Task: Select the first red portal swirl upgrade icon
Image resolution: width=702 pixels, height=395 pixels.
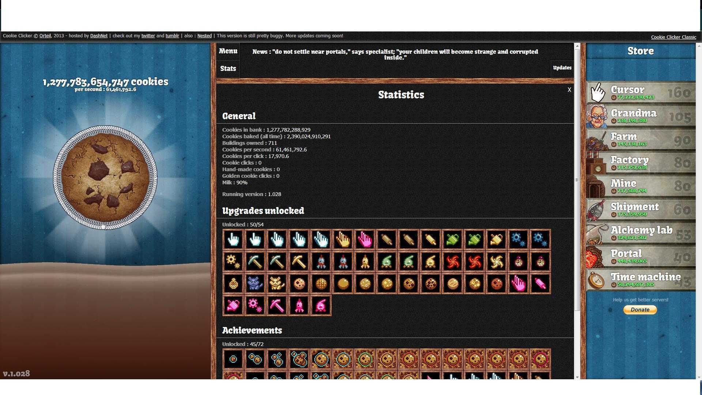Action: (453, 262)
